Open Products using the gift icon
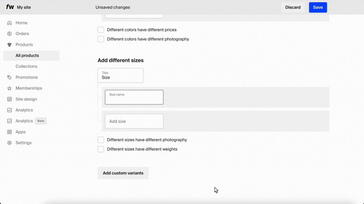Image resolution: width=364 pixels, height=204 pixels. click(x=9, y=44)
